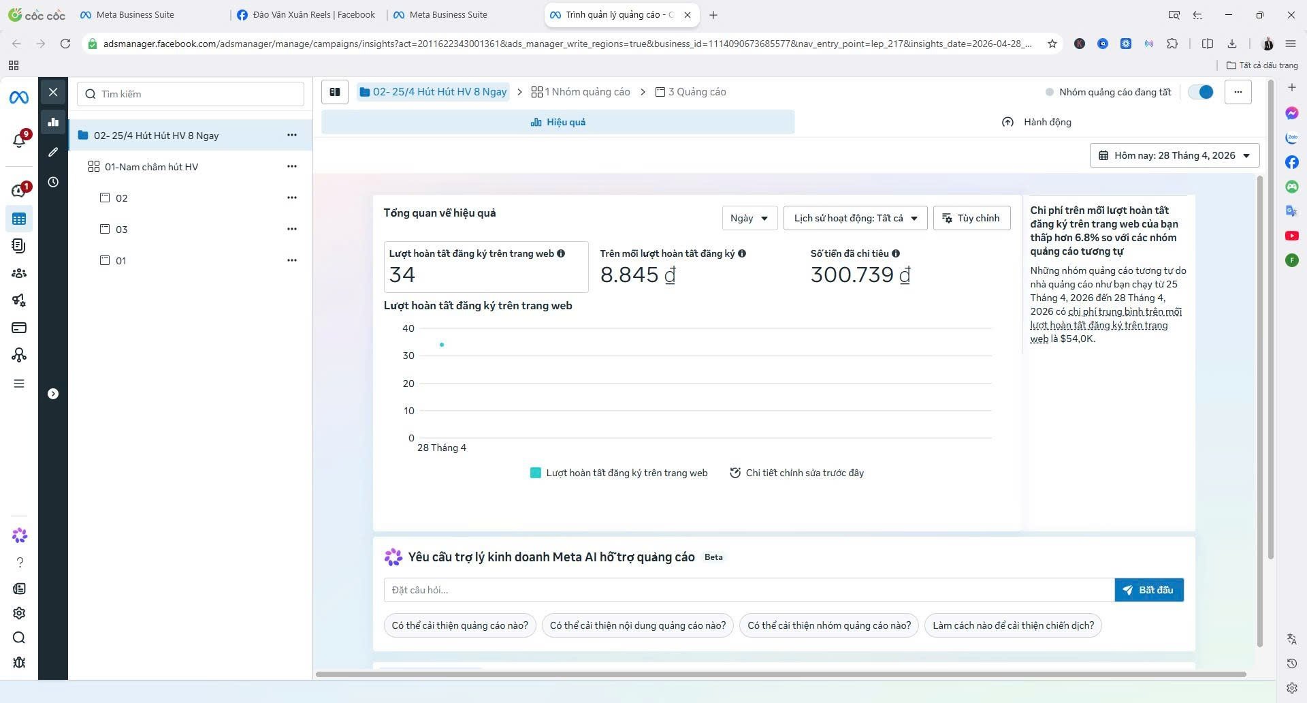Click the search magnifier in left rail
This screenshot has height=703, width=1307.
coord(19,638)
